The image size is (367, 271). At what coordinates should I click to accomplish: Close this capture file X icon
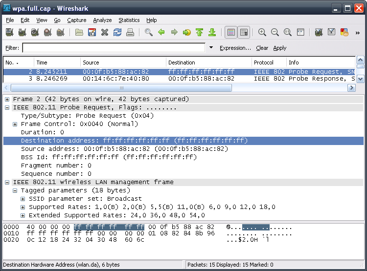point(105,32)
